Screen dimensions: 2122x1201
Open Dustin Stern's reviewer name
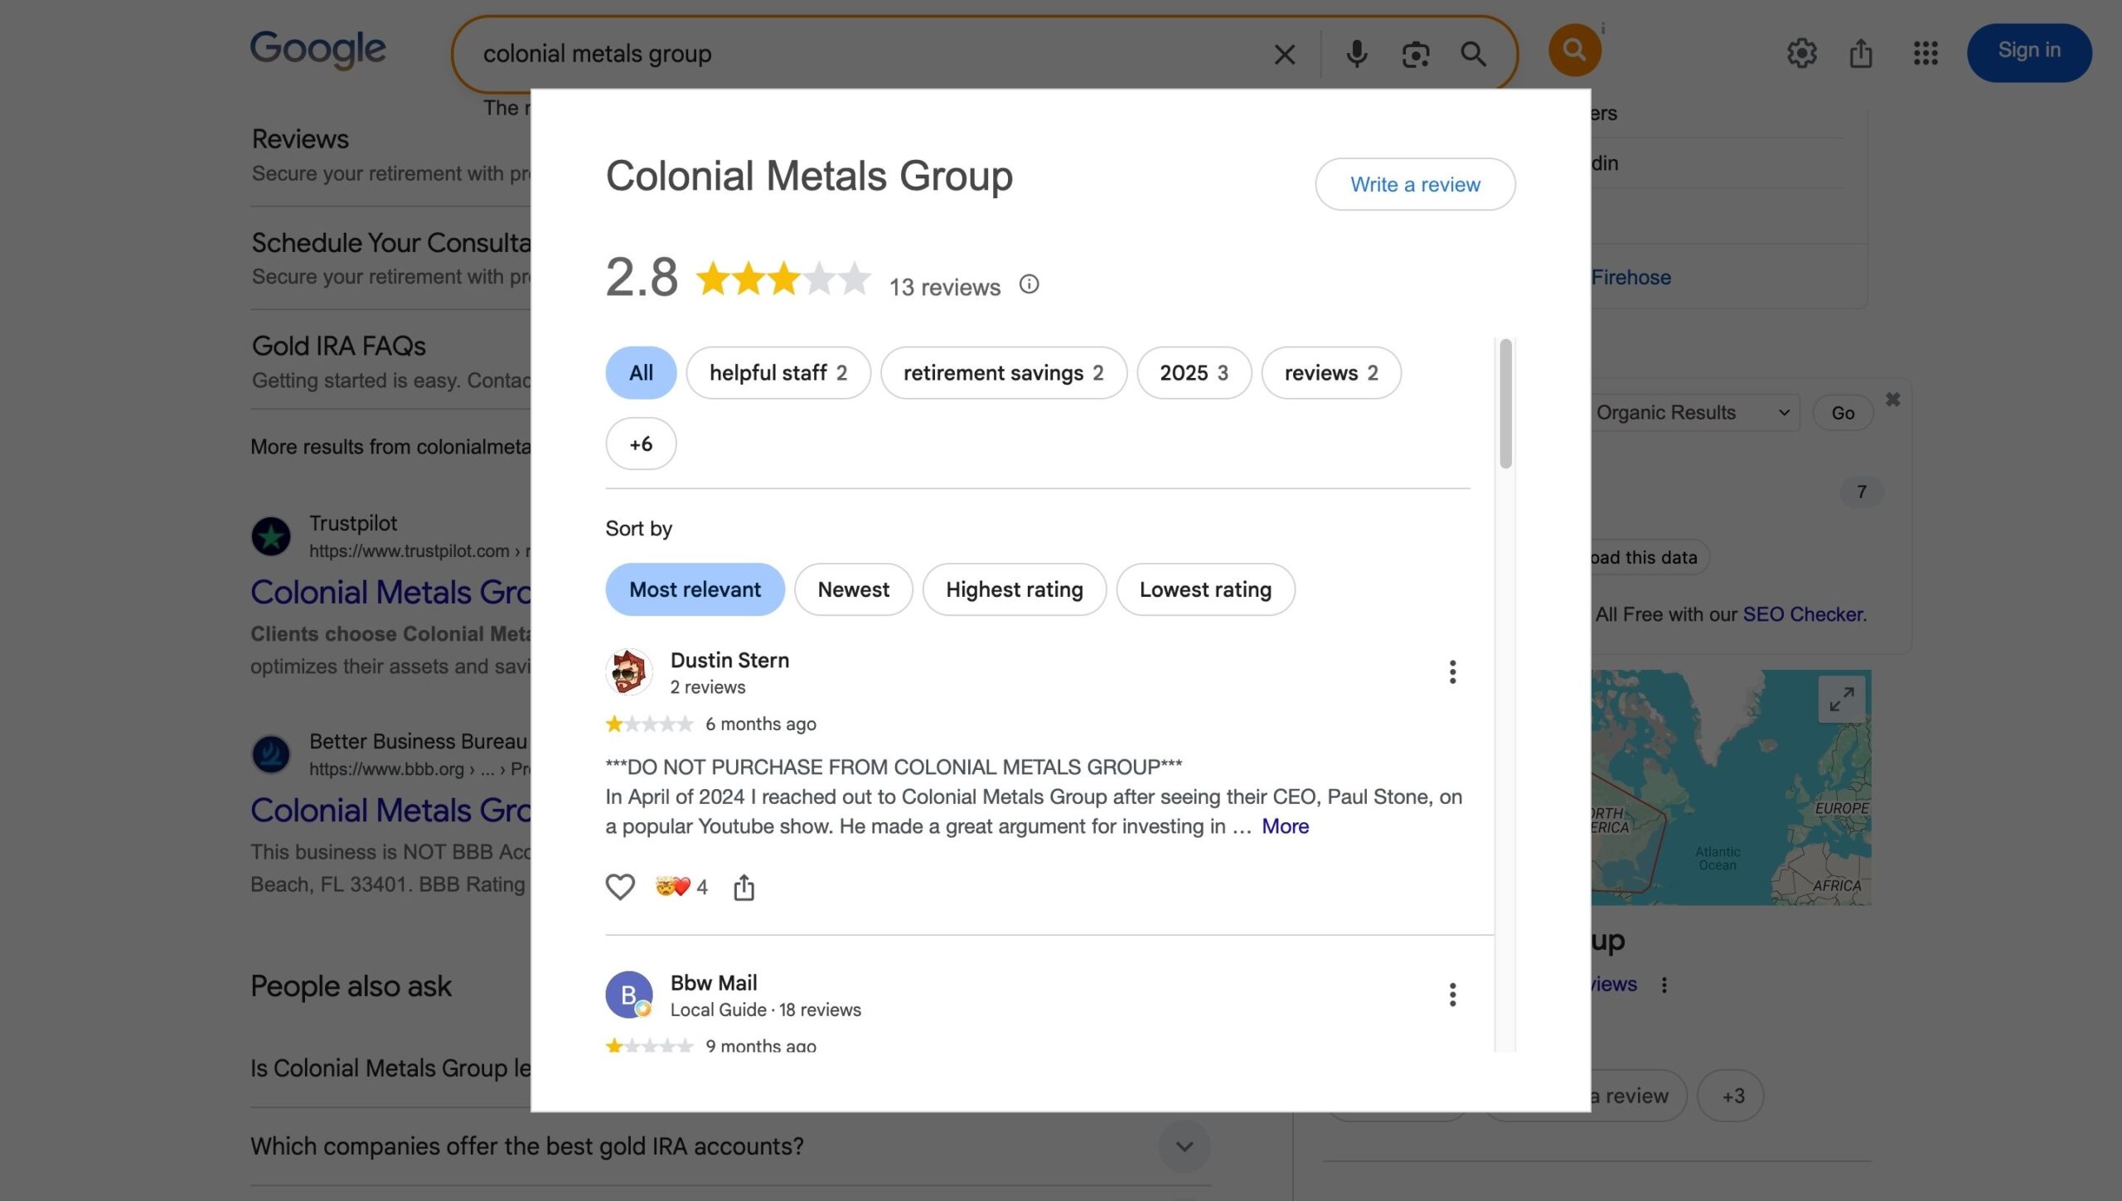729,661
